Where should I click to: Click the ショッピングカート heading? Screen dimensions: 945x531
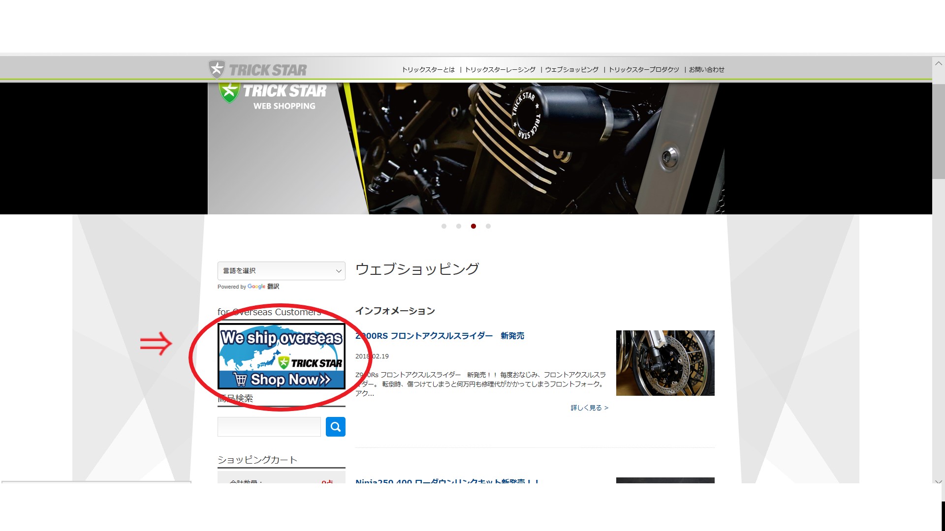coord(257,460)
